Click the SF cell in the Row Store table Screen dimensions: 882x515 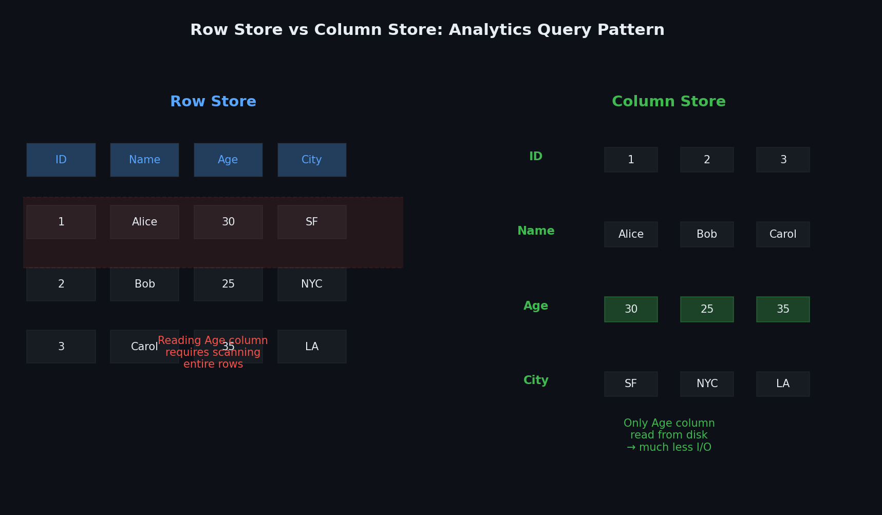click(x=312, y=222)
